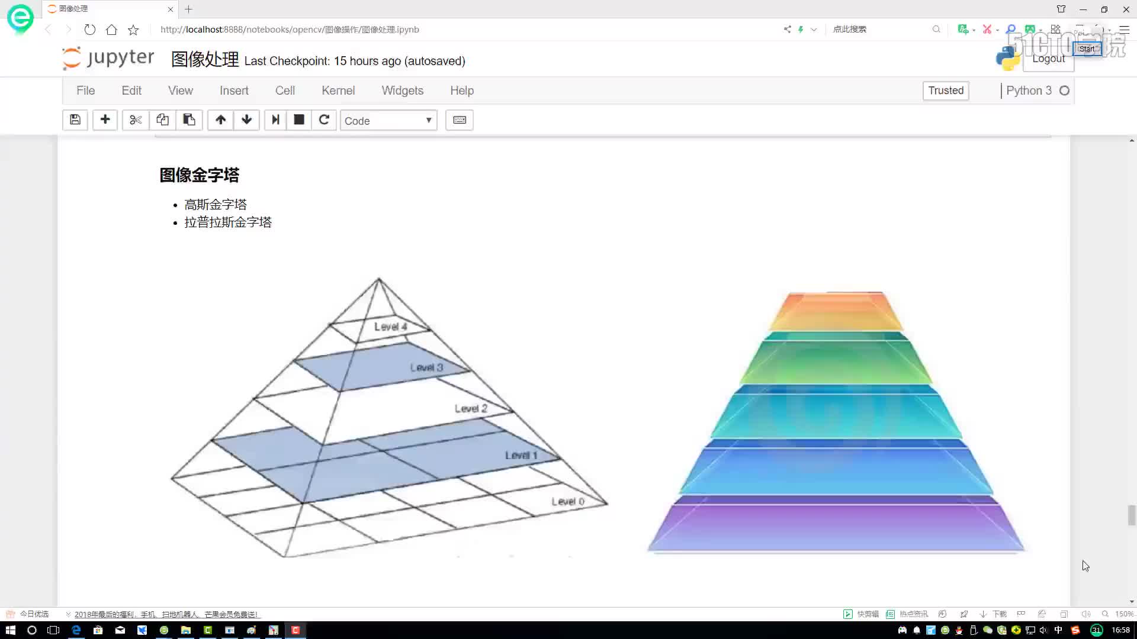Open the cell type Code dropdown

(388, 120)
